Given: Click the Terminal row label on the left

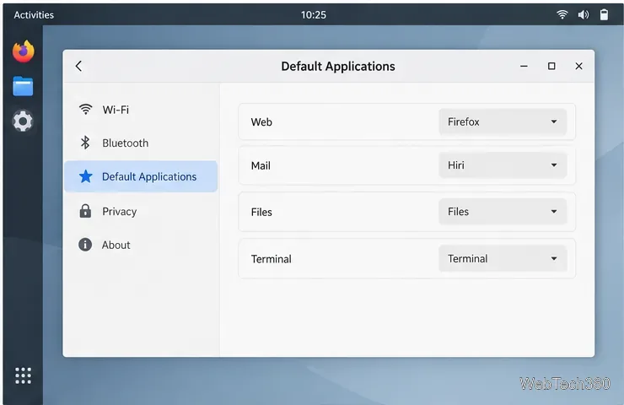Looking at the screenshot, I should (271, 259).
